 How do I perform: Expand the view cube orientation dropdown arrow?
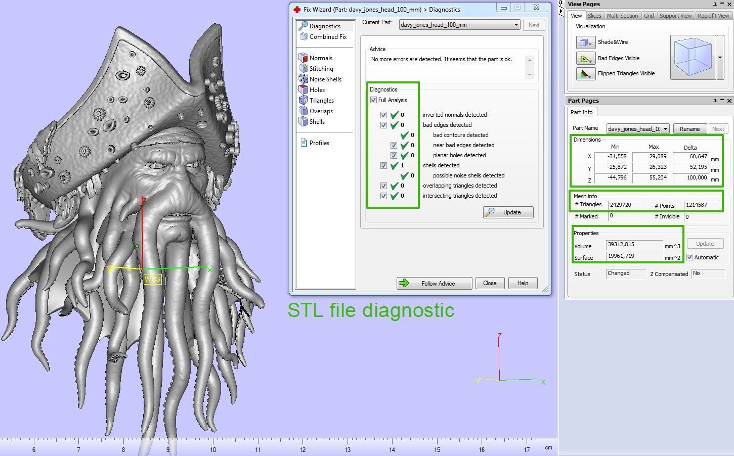tap(720, 57)
